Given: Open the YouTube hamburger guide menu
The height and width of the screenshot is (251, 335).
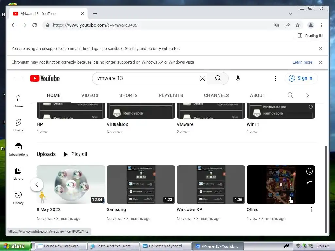Looking at the screenshot, I should point(18,78).
